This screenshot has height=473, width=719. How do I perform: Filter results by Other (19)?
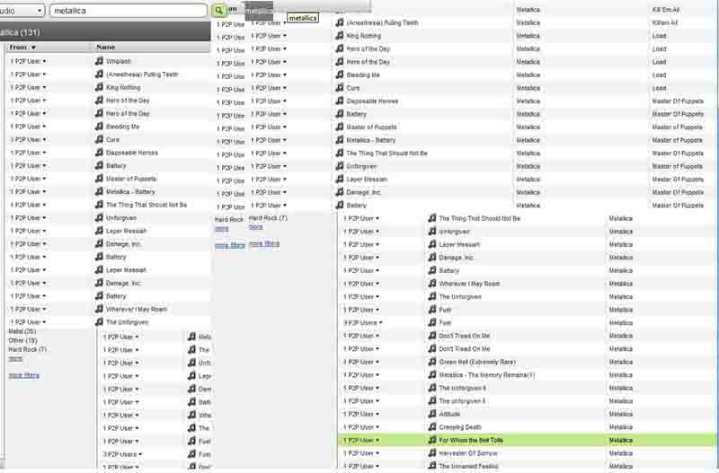(23, 340)
